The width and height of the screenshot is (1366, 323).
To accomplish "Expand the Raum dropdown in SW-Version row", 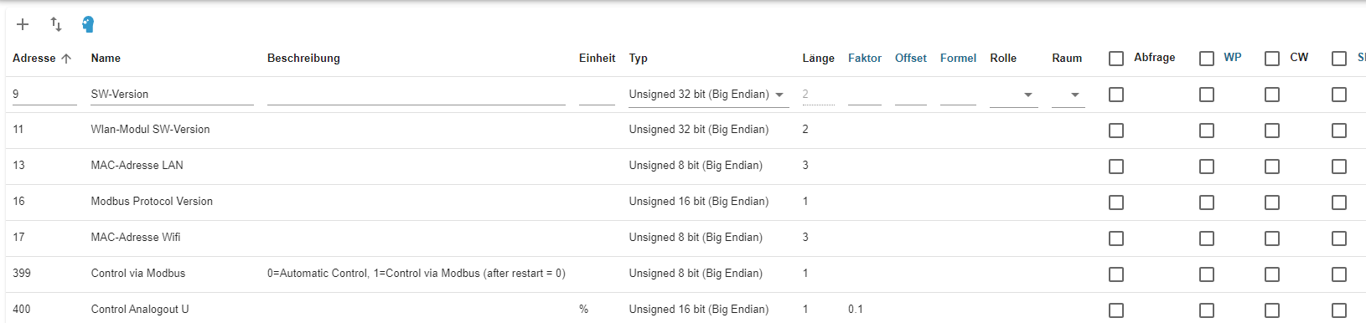I will pyautogui.click(x=1068, y=95).
